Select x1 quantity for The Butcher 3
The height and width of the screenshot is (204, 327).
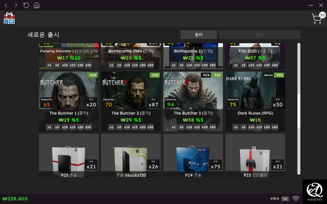174,127
